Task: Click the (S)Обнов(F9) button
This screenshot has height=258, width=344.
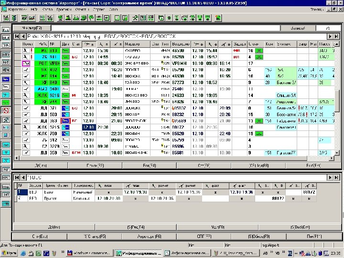Action: [x=258, y=236]
